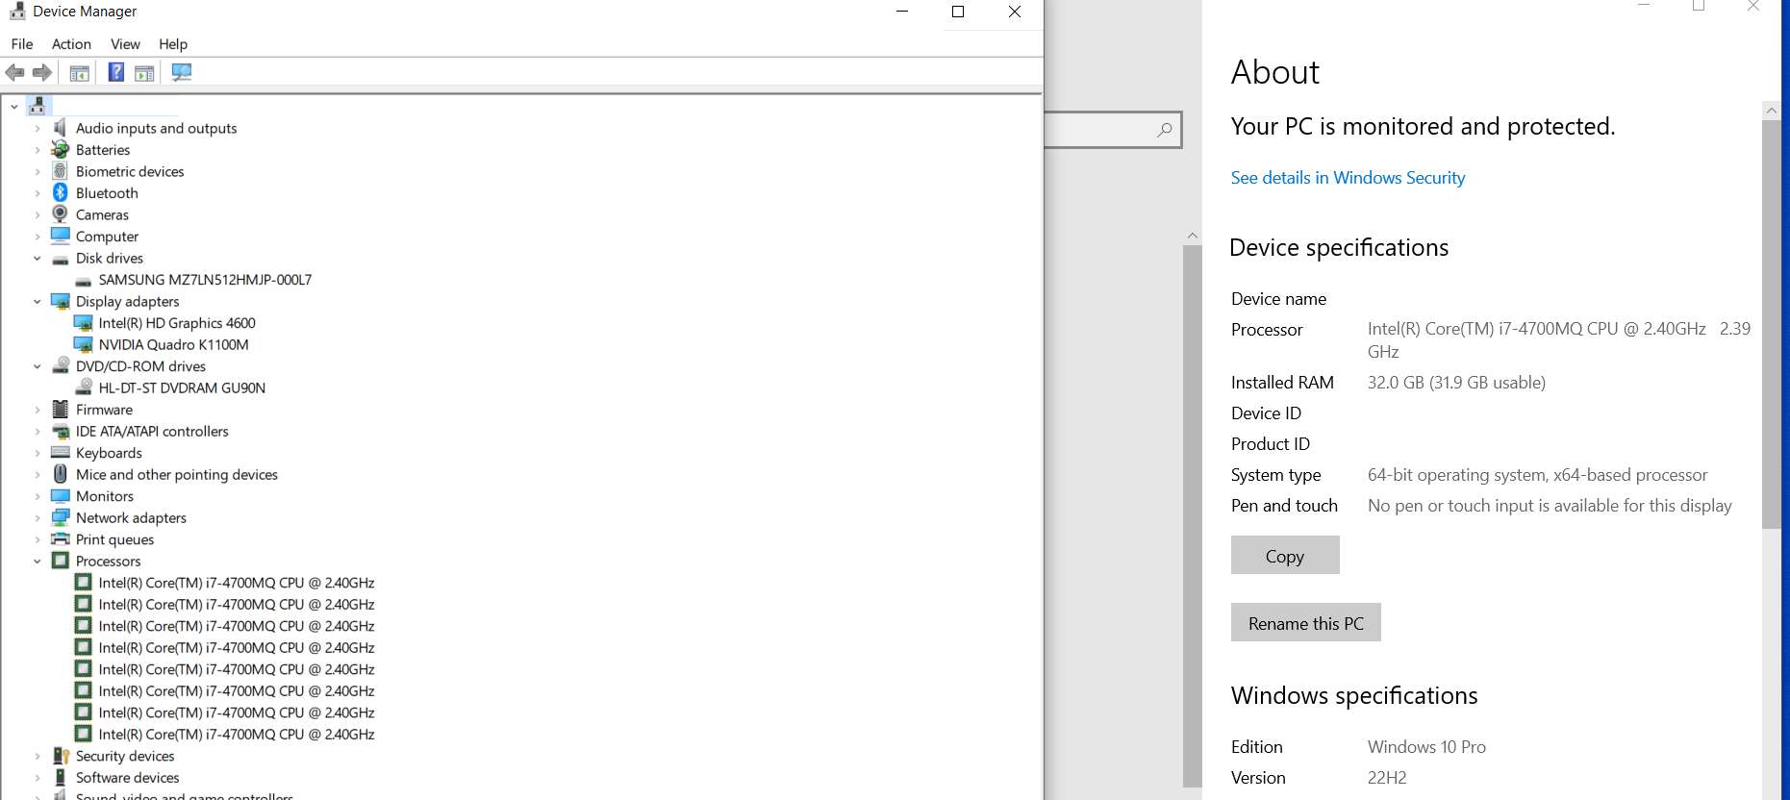Open the blue Help toolbar icon
1790x800 pixels.
116,72
